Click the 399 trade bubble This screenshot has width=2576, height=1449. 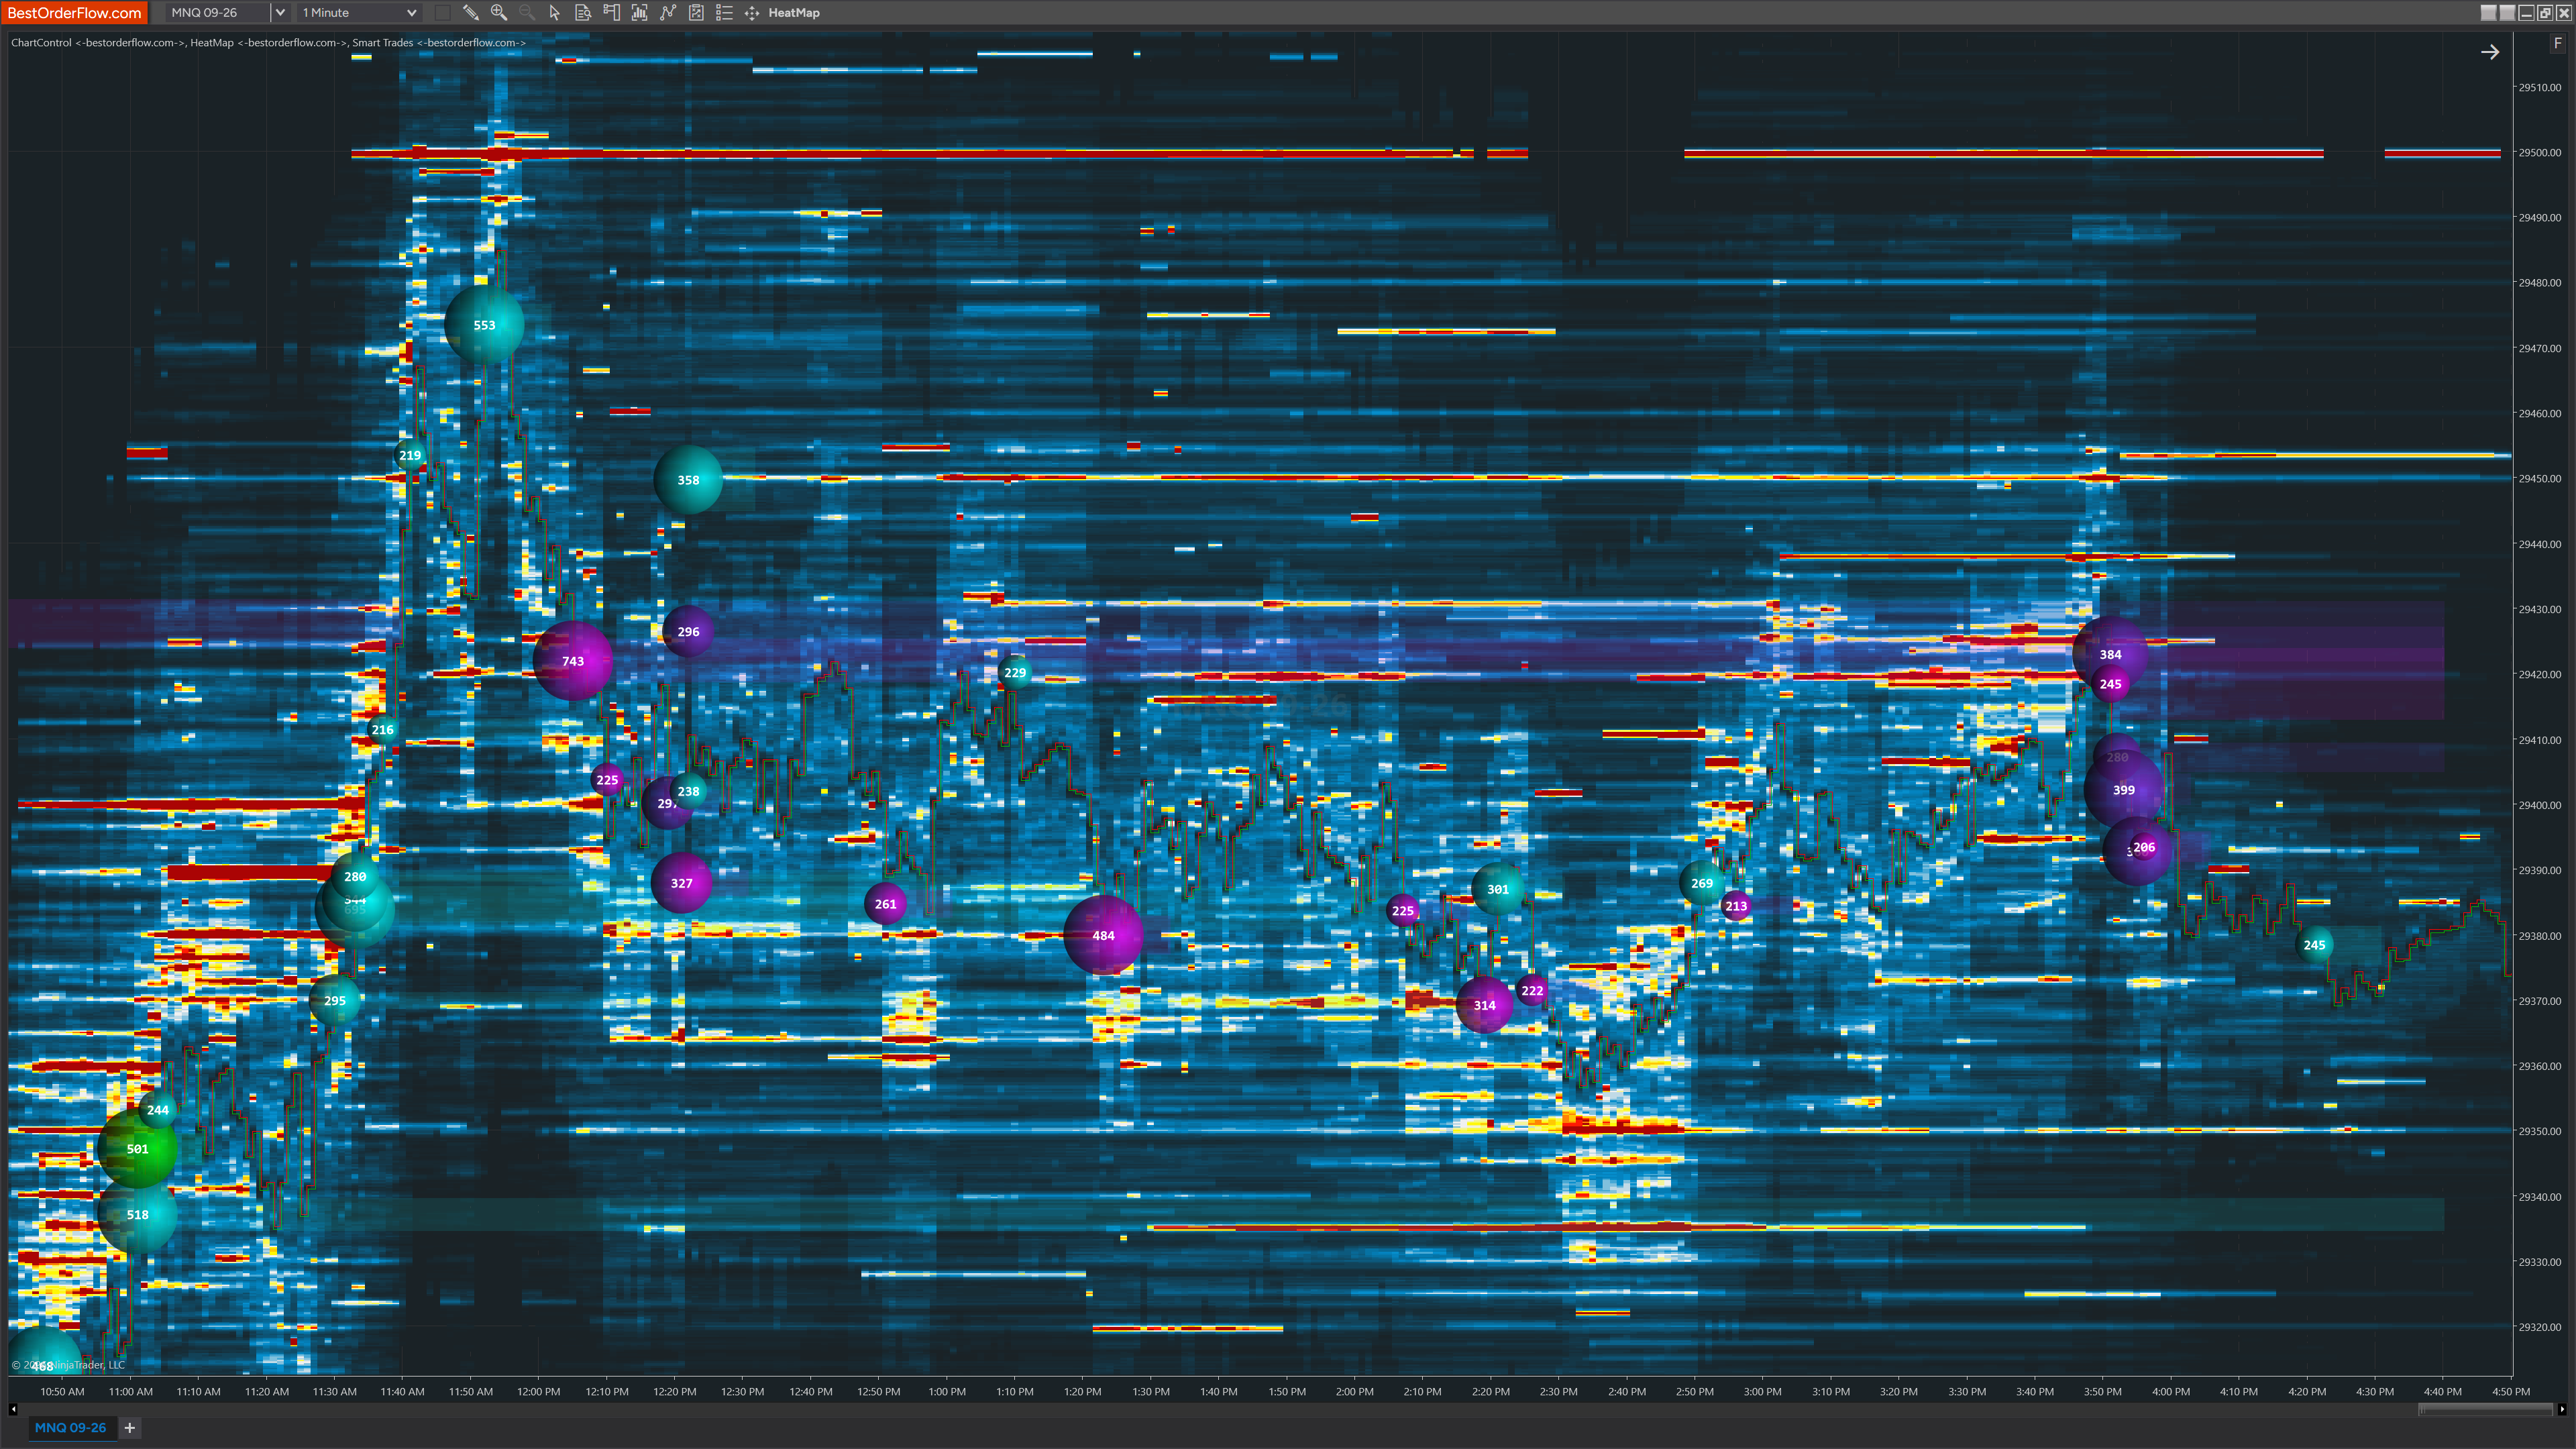click(x=2123, y=790)
